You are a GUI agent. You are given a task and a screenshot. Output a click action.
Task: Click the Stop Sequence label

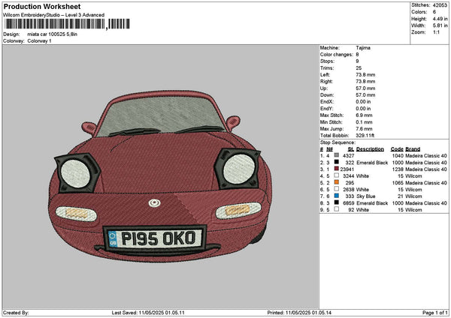[337, 141]
